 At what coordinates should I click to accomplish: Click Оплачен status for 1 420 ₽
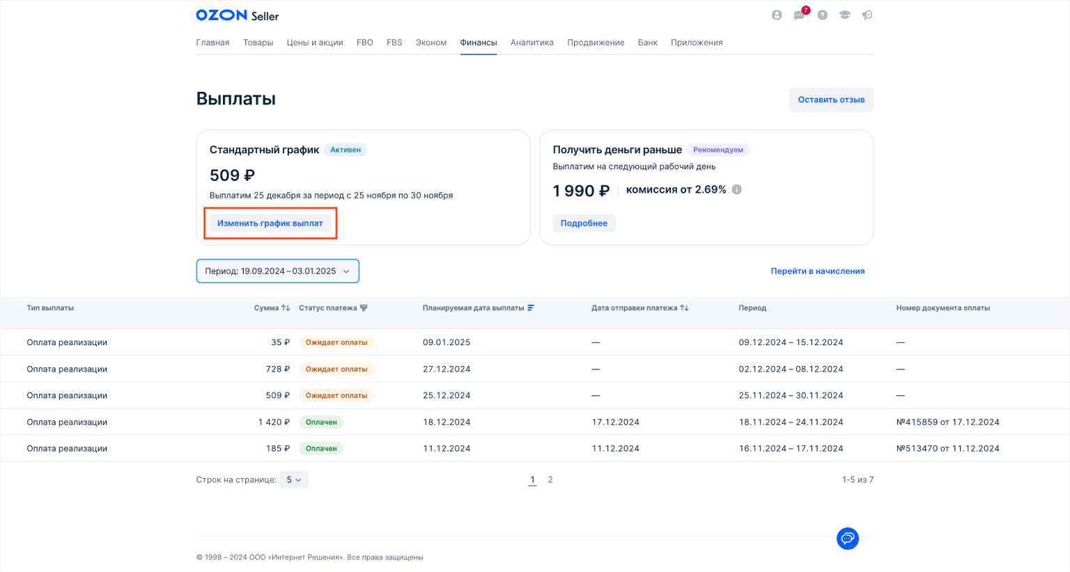click(x=321, y=422)
